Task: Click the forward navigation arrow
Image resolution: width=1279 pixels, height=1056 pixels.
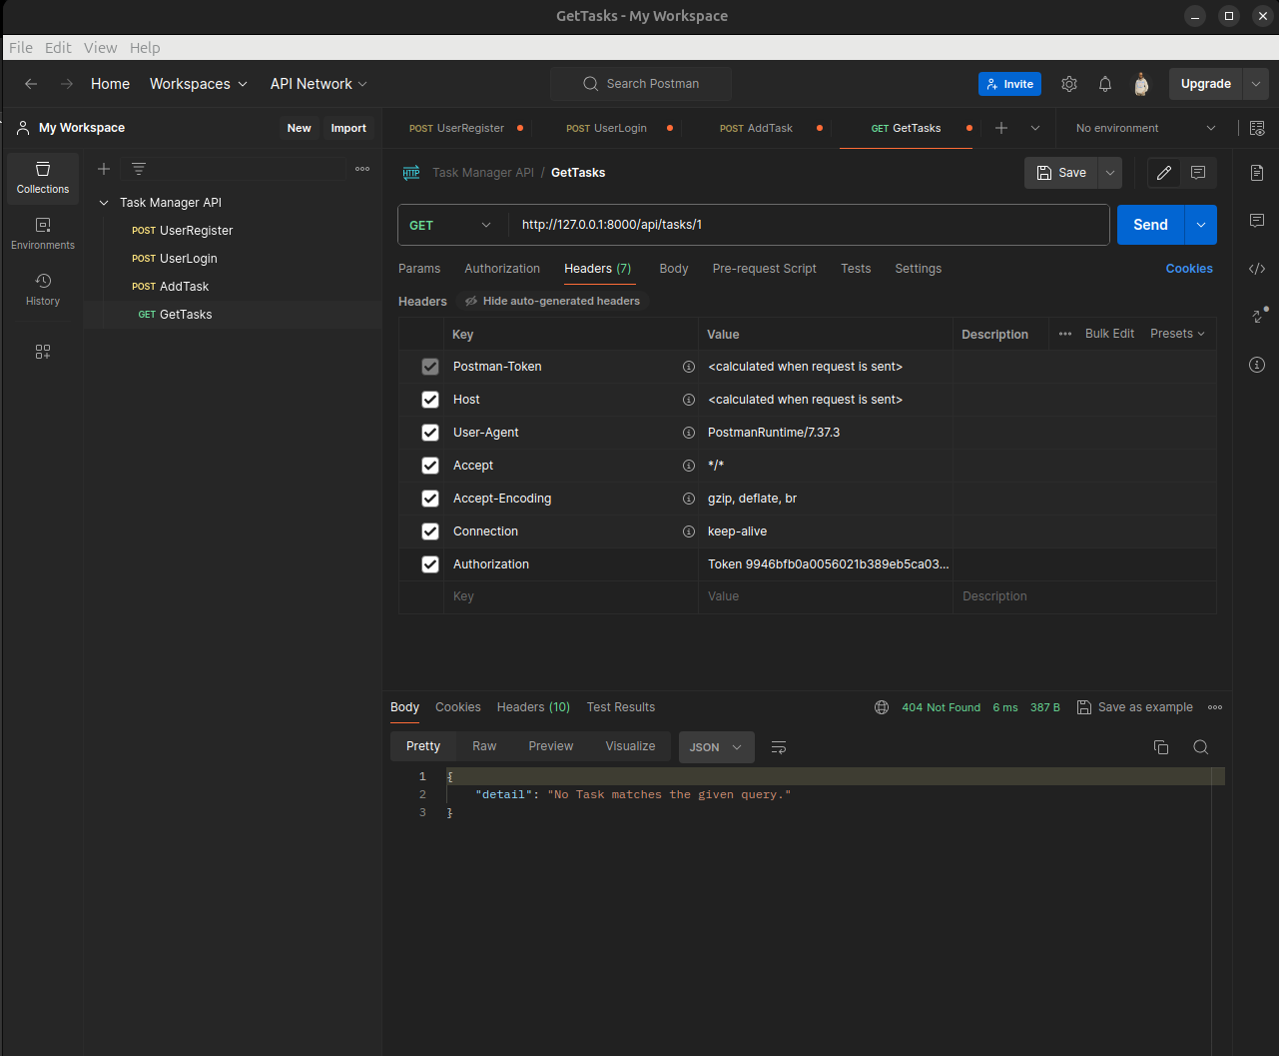Action: [67, 84]
